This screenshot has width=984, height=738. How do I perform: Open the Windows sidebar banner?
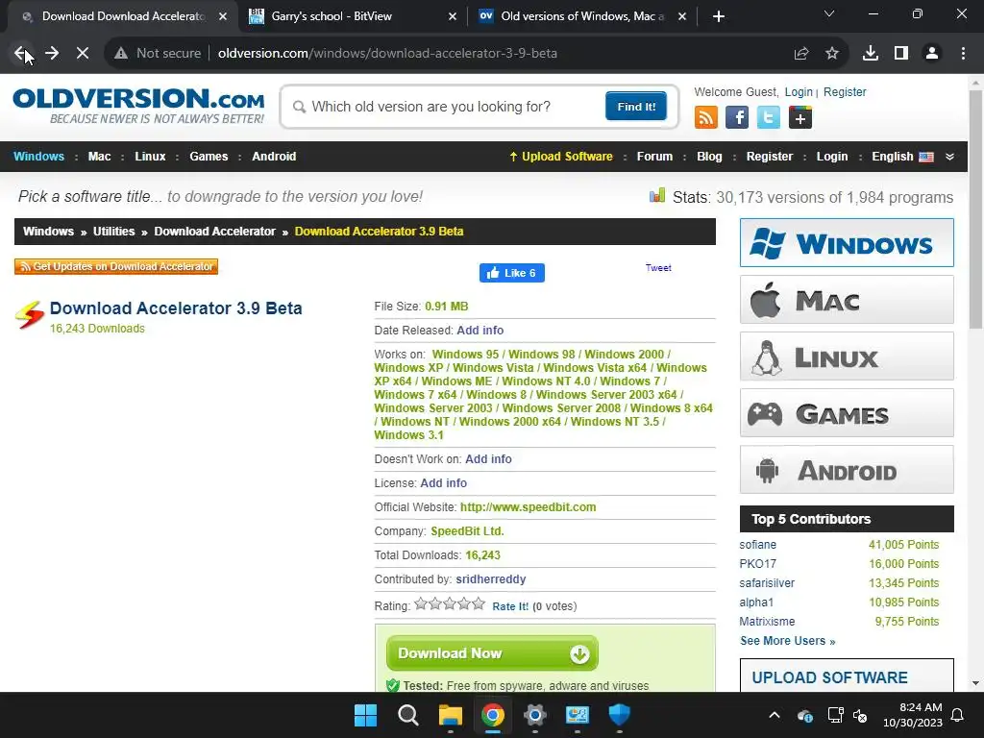click(847, 243)
